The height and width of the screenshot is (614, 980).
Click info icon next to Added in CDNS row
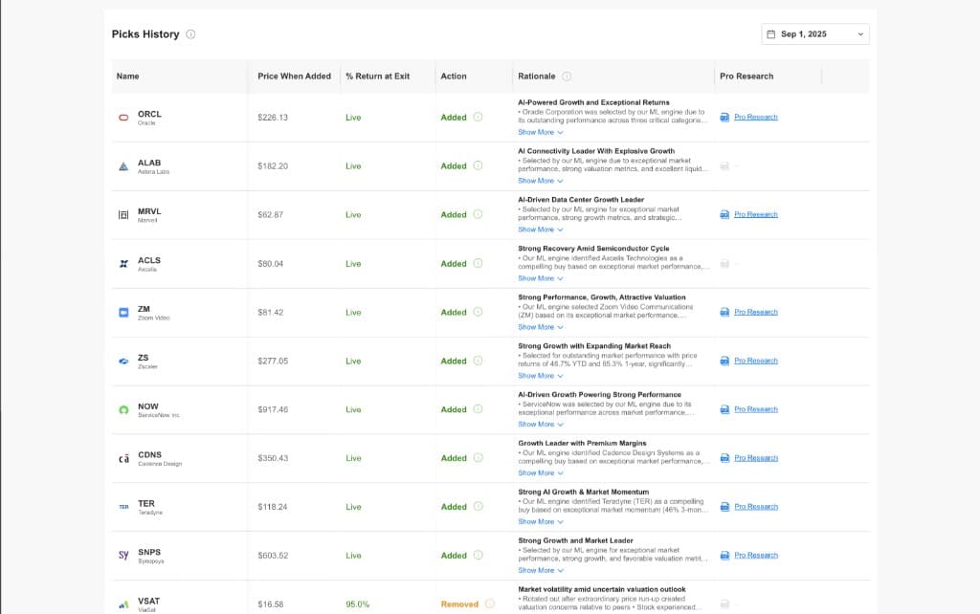pos(479,458)
